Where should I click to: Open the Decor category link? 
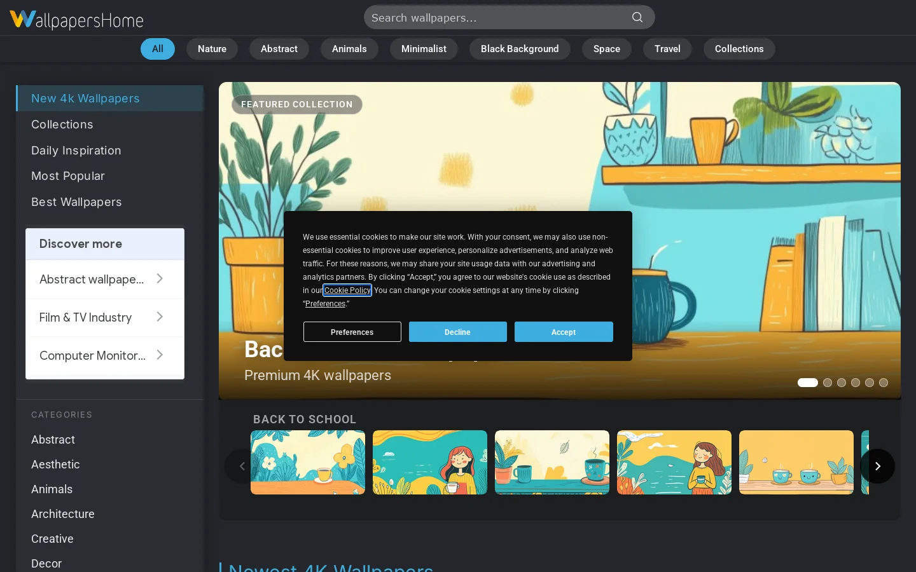[x=46, y=564]
